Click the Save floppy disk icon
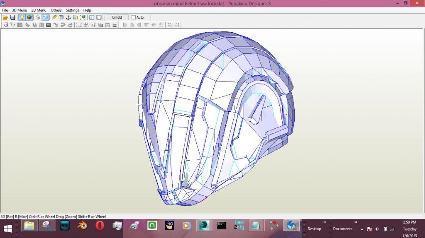The height and width of the screenshot is (238, 425). (x=12, y=17)
